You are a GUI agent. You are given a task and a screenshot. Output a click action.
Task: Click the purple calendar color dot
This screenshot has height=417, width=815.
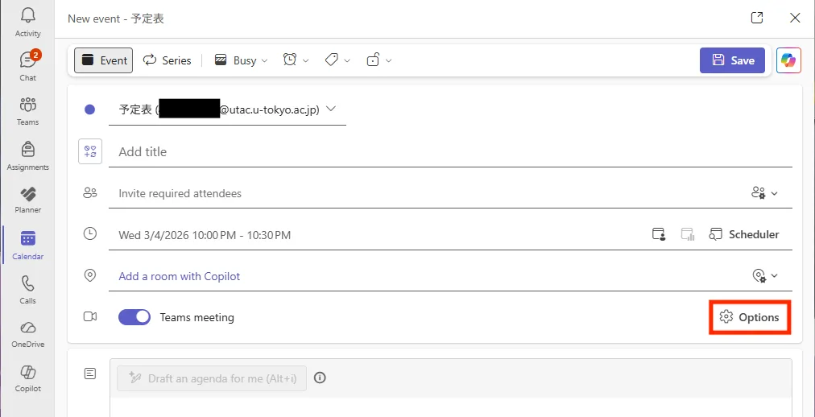point(90,110)
